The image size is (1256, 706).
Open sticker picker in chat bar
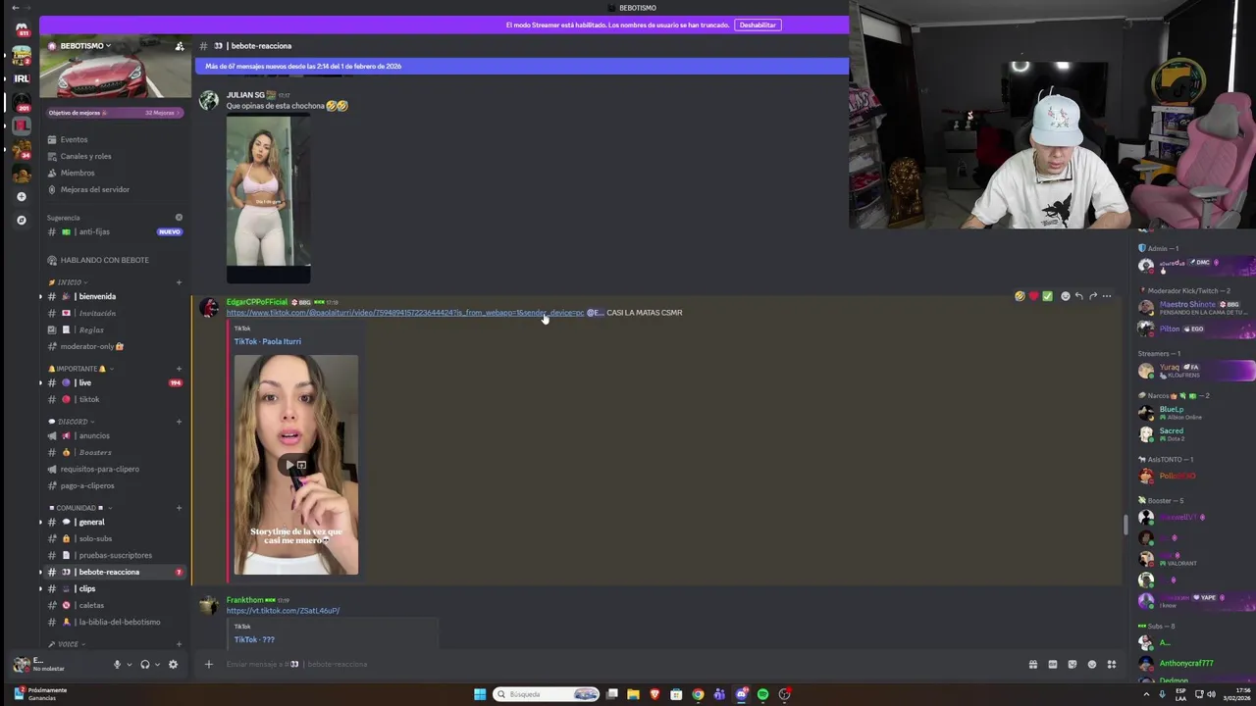pyautogui.click(x=1072, y=664)
